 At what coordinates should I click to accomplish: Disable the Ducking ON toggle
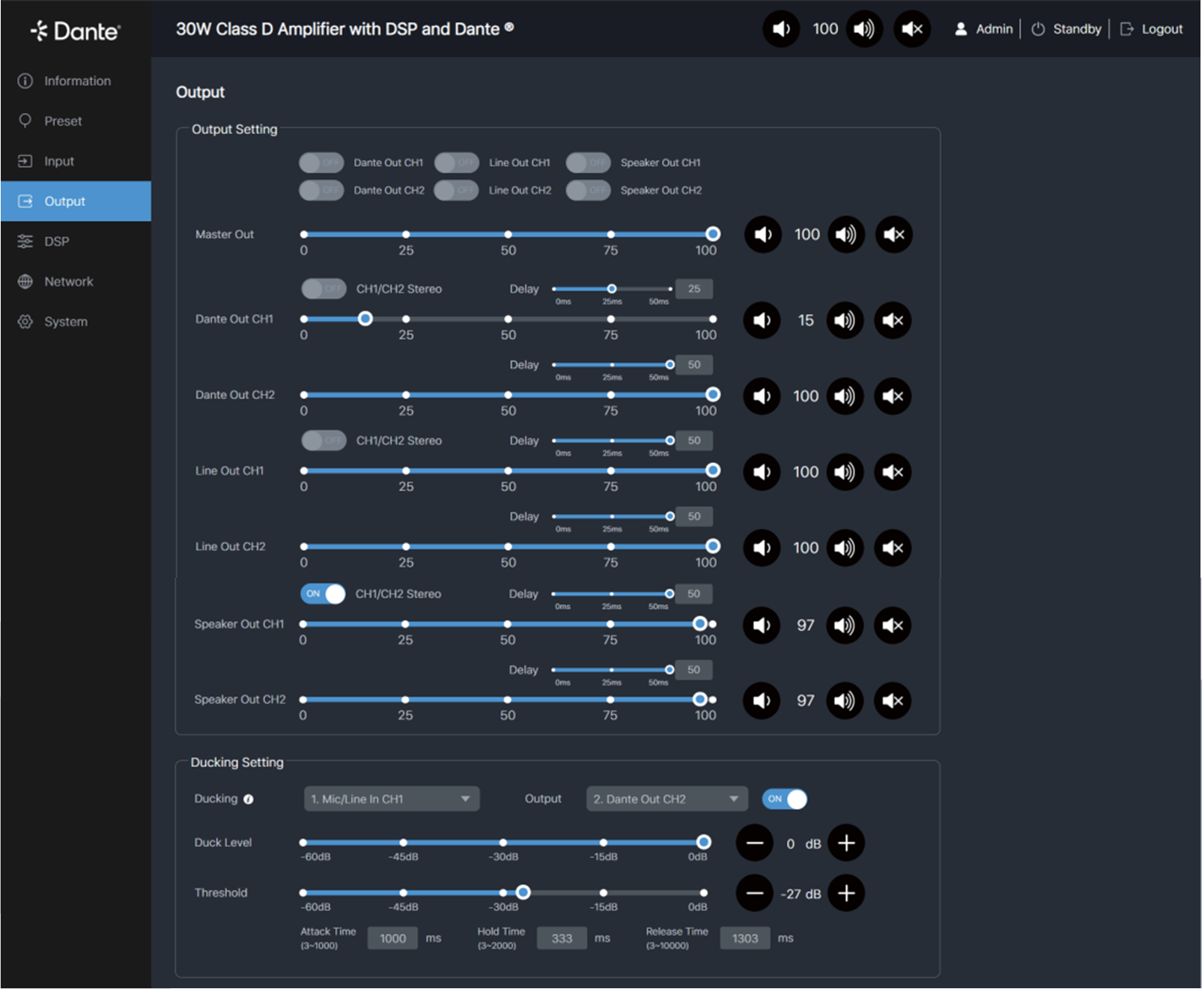[x=784, y=799]
